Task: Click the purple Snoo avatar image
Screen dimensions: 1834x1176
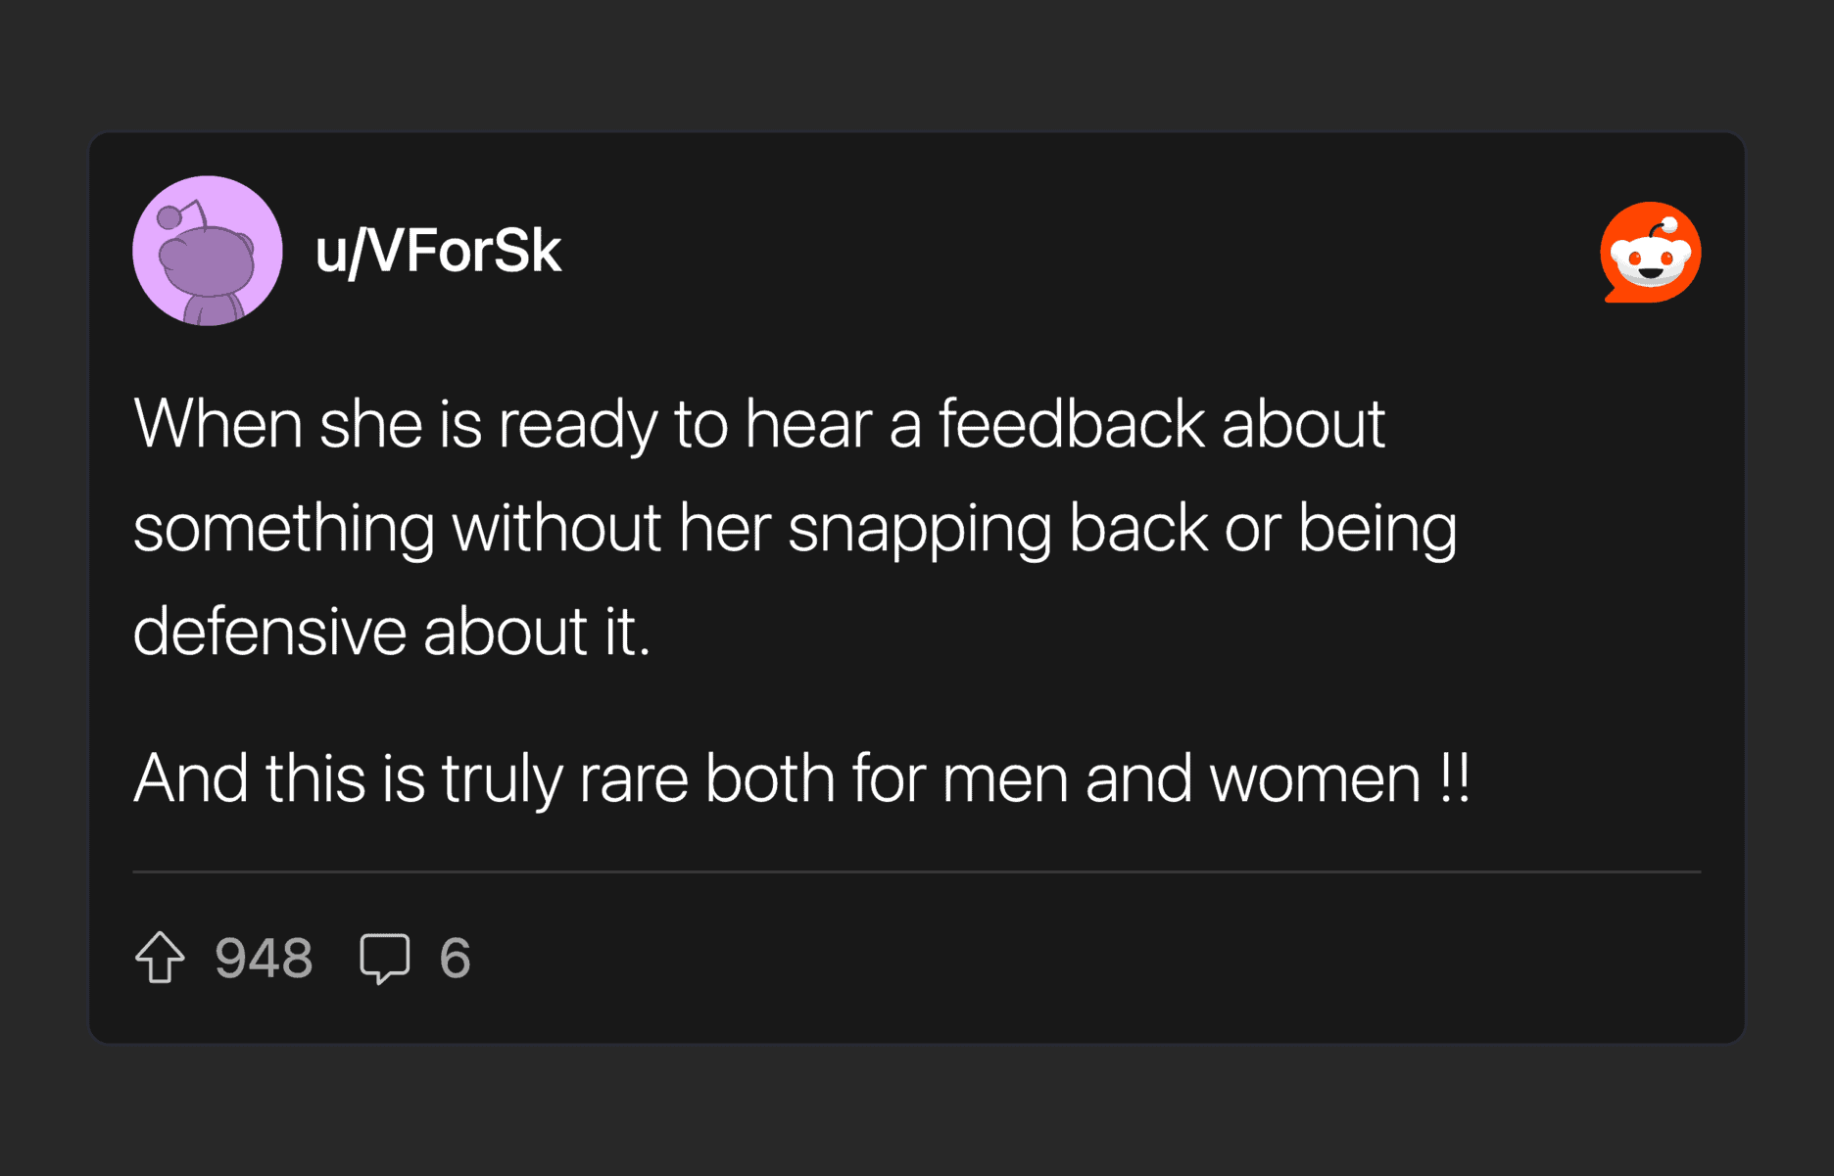Action: (208, 251)
